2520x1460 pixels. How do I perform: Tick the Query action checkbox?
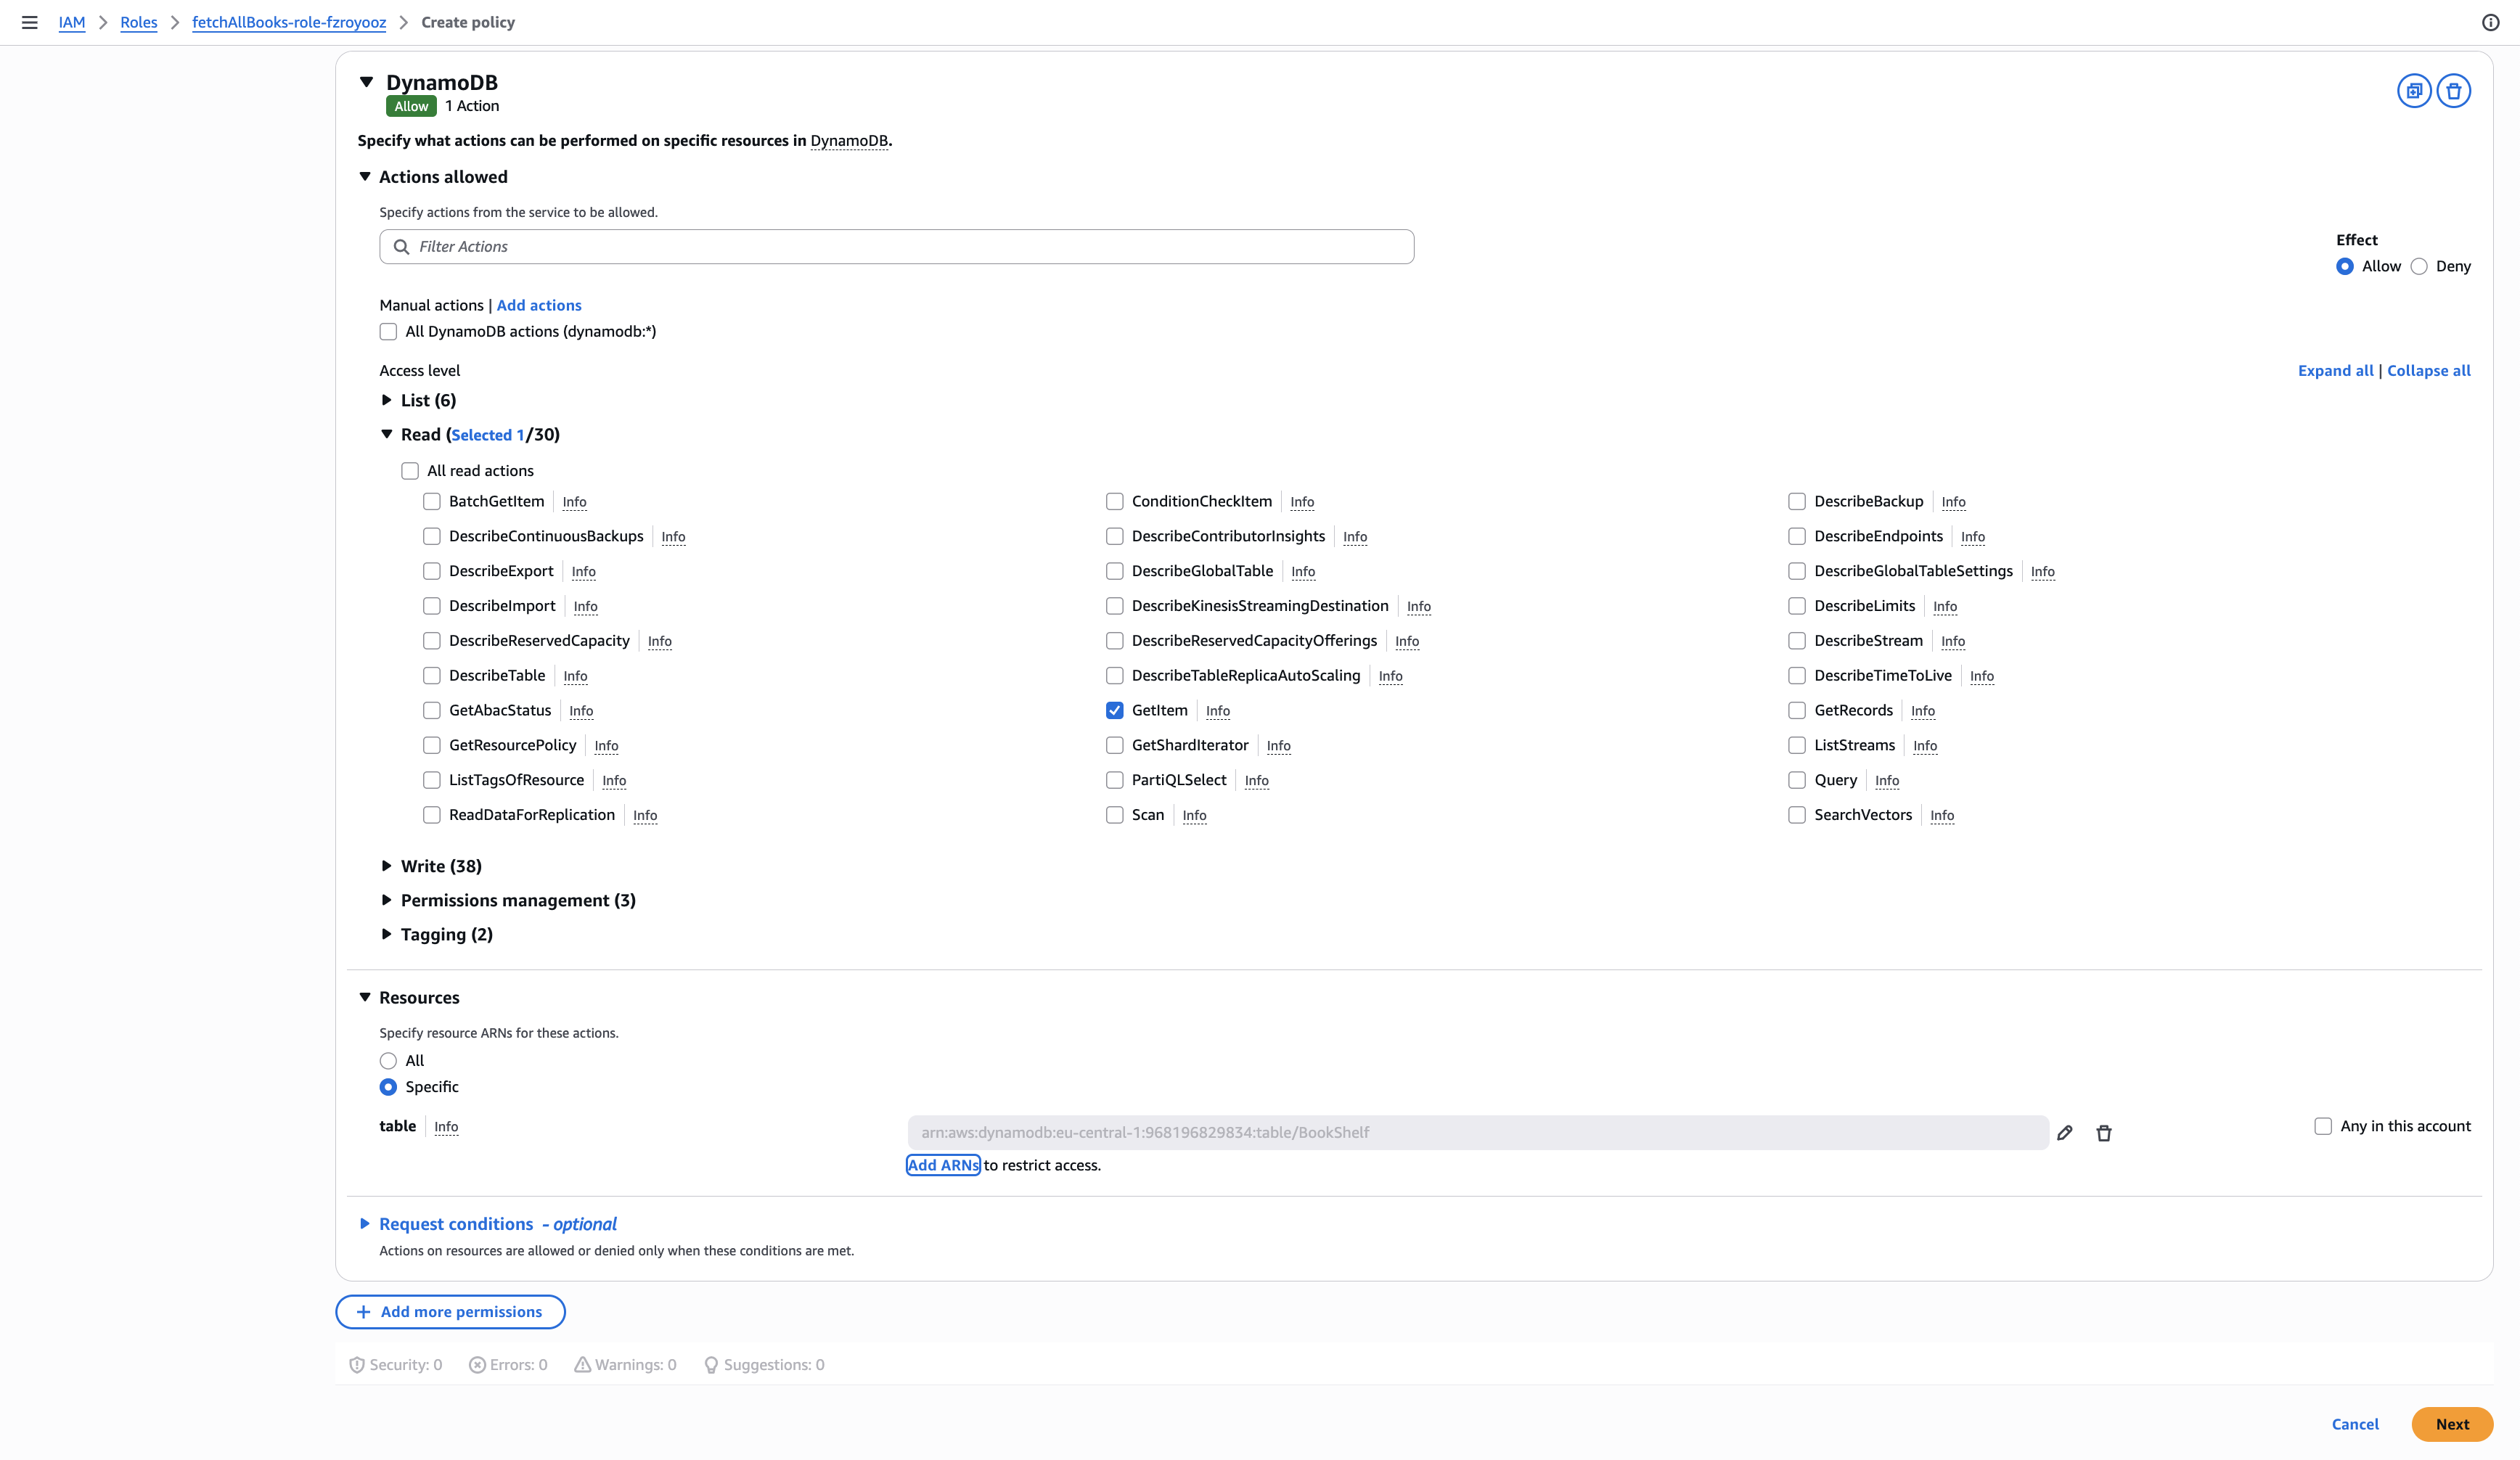(x=1797, y=780)
